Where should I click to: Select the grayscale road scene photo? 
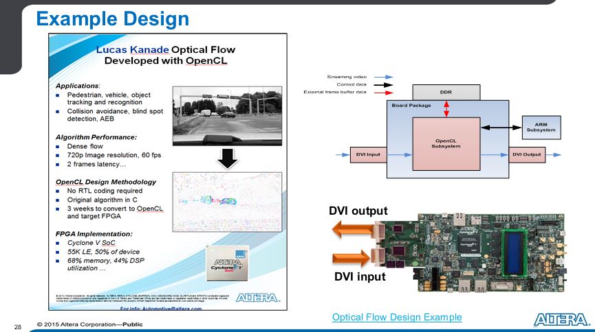(227, 116)
